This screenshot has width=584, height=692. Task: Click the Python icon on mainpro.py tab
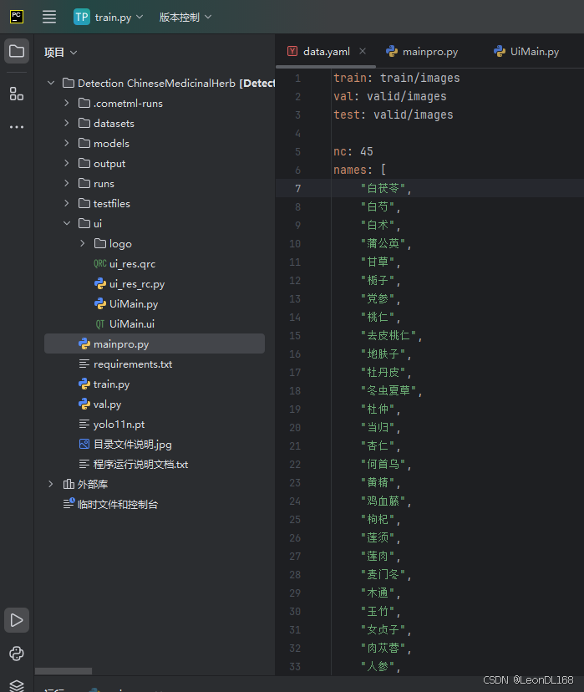pos(392,52)
